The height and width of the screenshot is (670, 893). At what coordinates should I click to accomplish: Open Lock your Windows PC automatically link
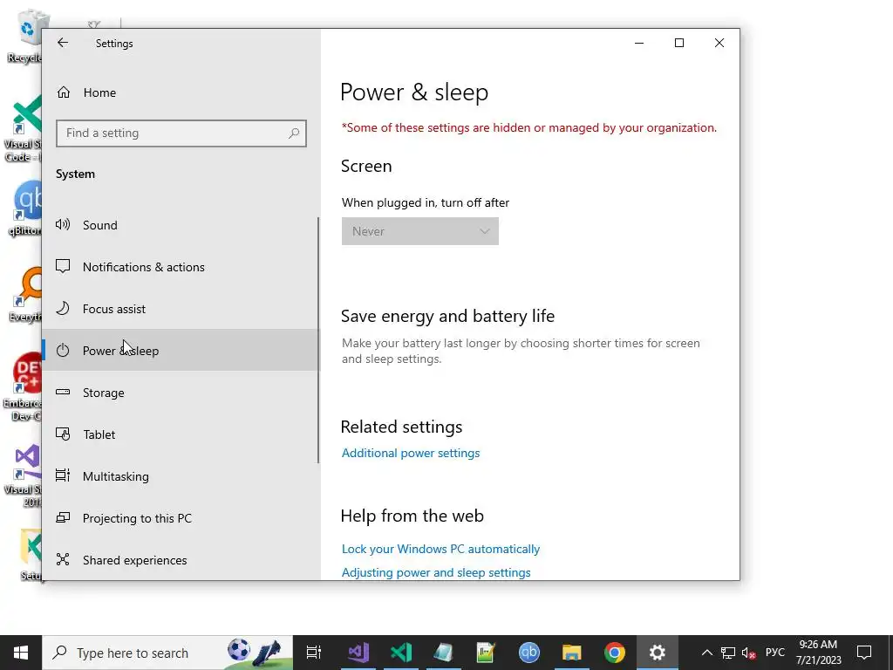tap(440, 549)
